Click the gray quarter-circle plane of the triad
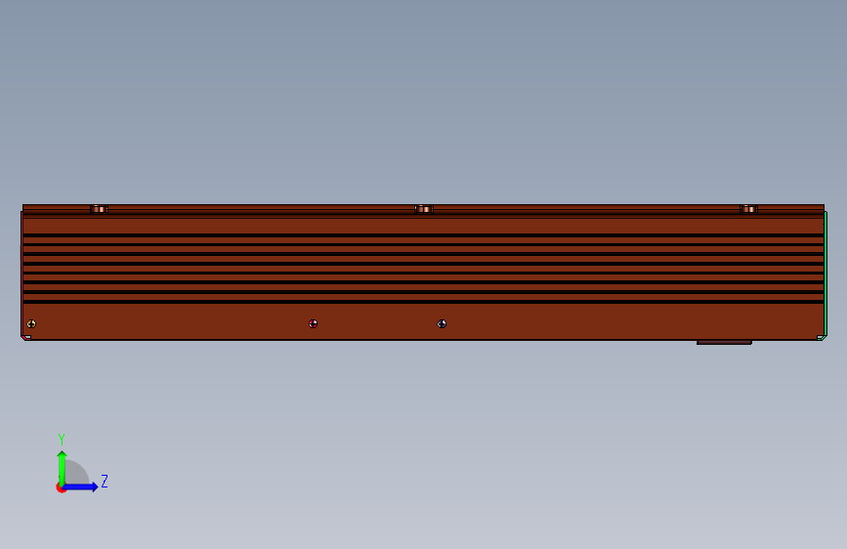Screen dimensions: 847x549 tap(77, 473)
